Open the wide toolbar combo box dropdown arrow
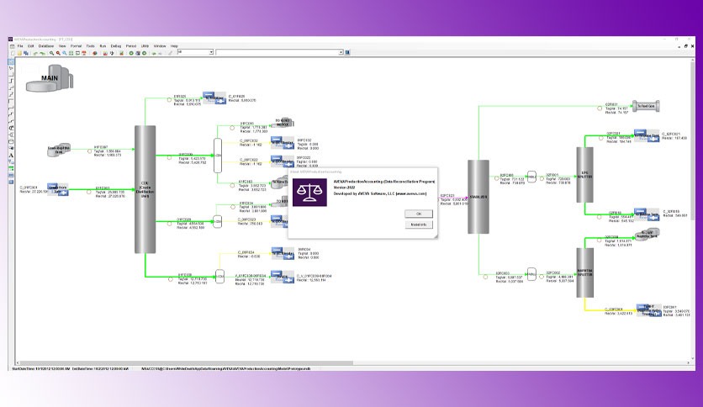Viewport: 703px width, 407px height. pos(341,52)
